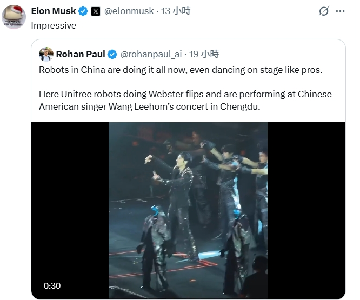The image size is (360, 300).
Task: Open the Grok icon at top right
Action: coord(324,11)
